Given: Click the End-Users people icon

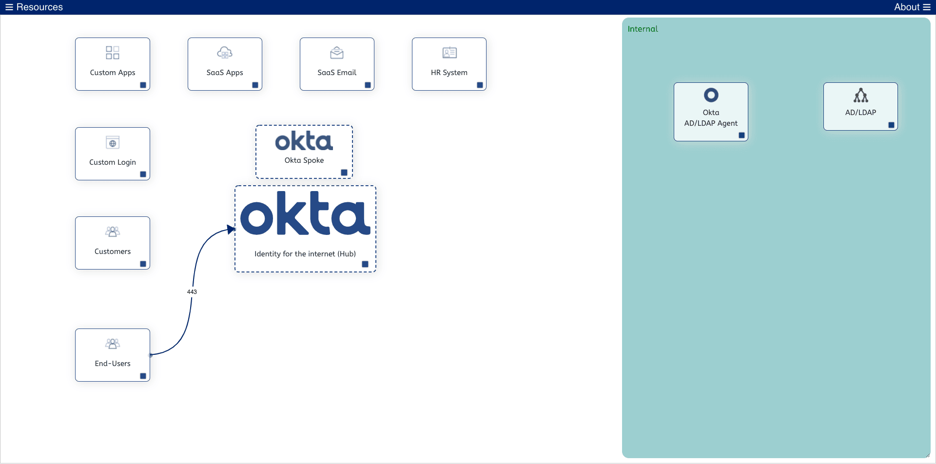Looking at the screenshot, I should tap(113, 344).
